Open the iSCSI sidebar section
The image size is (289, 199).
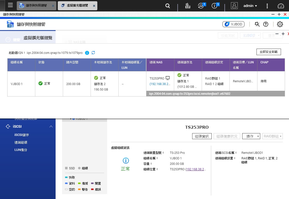point(28,126)
